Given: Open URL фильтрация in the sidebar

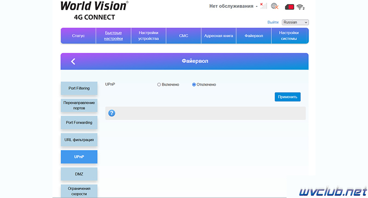Looking at the screenshot, I should [x=79, y=140].
